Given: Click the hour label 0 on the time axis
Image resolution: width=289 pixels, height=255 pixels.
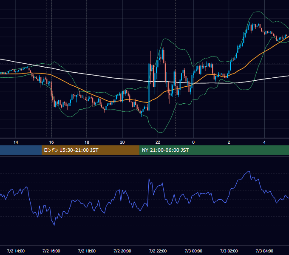Looking at the screenshot, I should (193, 142).
